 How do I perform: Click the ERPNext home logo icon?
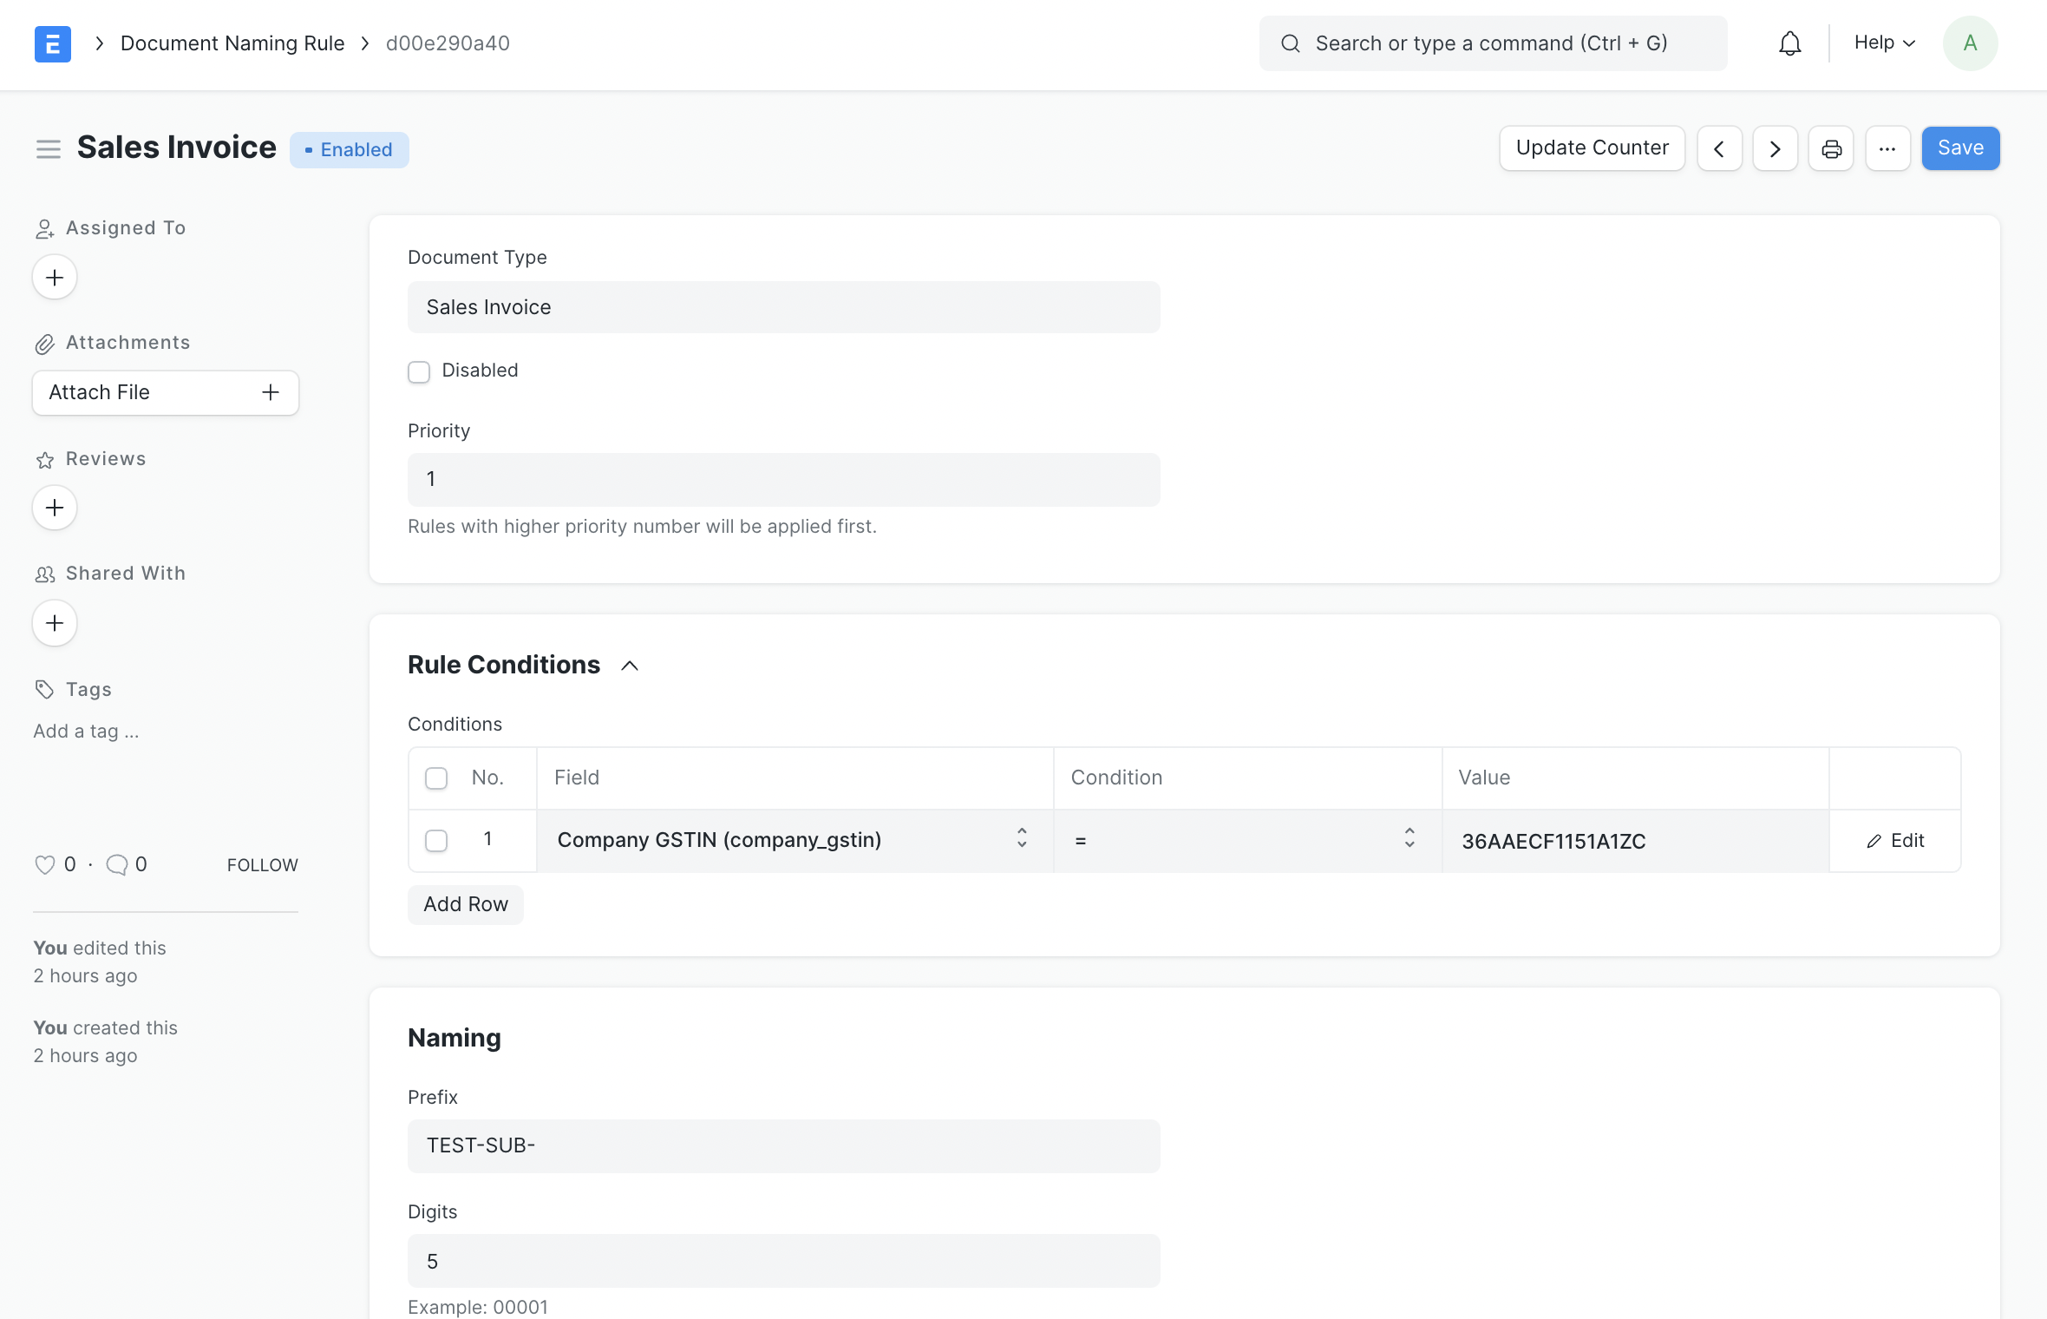coord(52,43)
